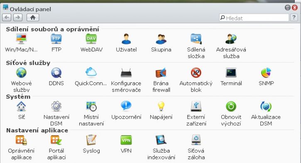Viewport: 301px width, 163px height.
Task: Open the Napájení light bulb icon
Action: [x=161, y=106]
